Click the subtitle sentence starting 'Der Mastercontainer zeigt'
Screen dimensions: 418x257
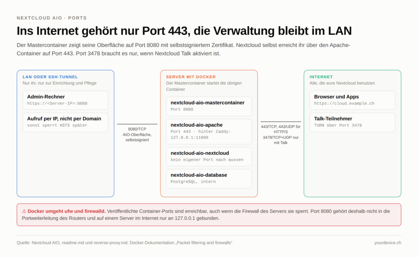[125, 45]
